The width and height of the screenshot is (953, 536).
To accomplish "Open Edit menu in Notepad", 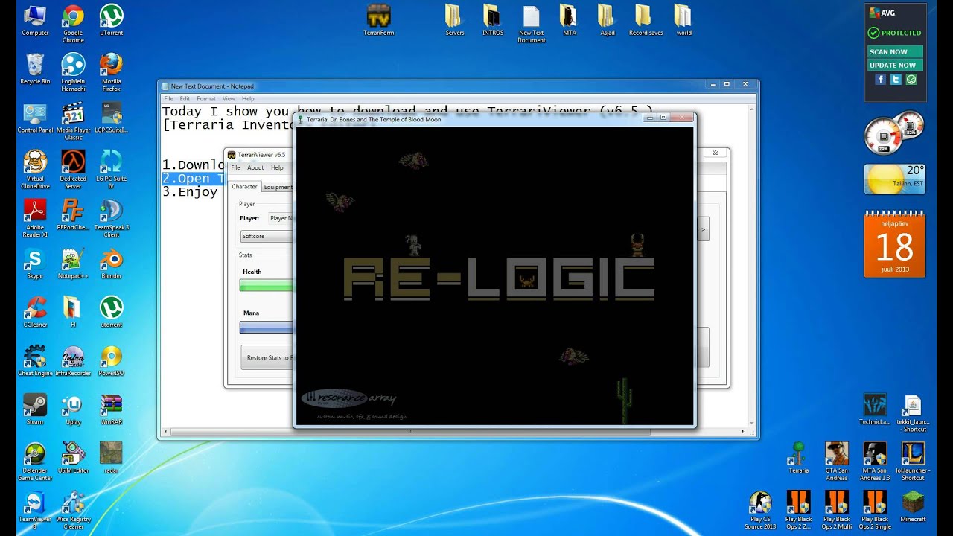I will click(x=185, y=98).
